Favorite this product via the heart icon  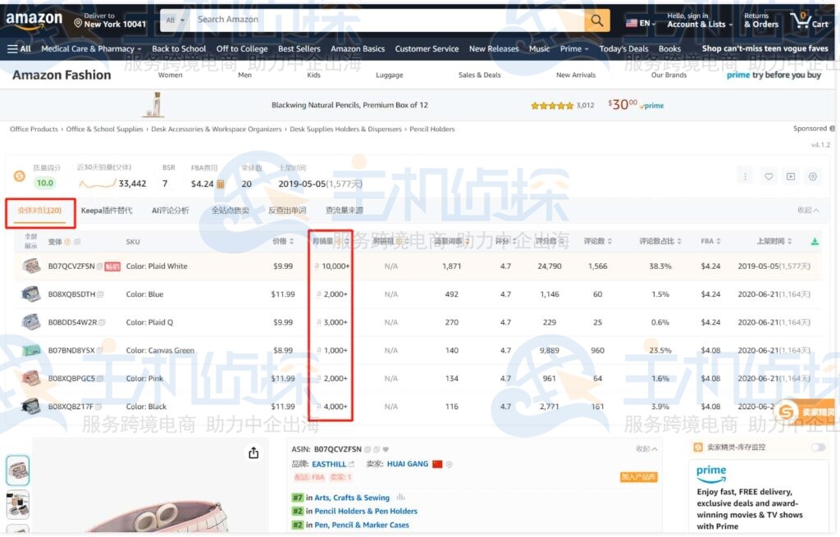[769, 175]
